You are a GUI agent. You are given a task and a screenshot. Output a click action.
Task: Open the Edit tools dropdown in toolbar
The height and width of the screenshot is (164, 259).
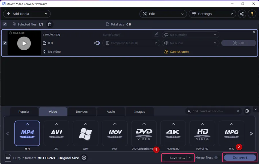[x=163, y=14]
